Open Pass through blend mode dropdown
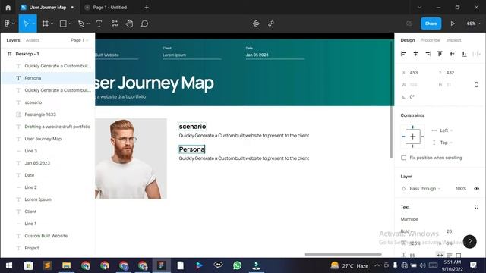486x273 pixels. click(425, 189)
